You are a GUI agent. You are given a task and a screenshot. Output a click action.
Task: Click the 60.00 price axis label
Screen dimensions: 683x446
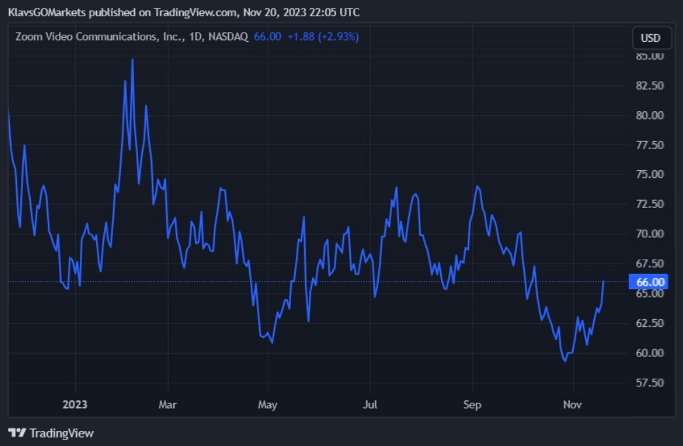tap(650, 352)
